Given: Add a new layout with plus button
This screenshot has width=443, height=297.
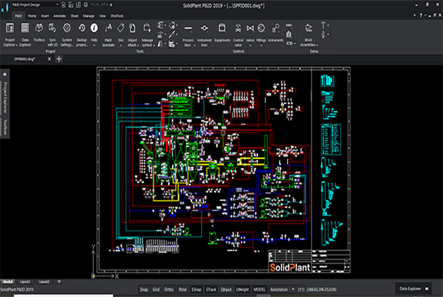Looking at the screenshot, I should (59, 281).
